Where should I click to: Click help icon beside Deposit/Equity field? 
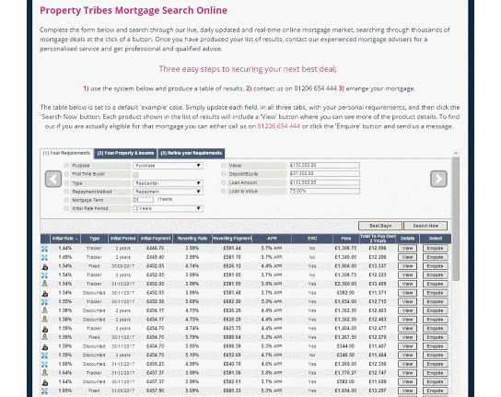[x=224, y=174]
